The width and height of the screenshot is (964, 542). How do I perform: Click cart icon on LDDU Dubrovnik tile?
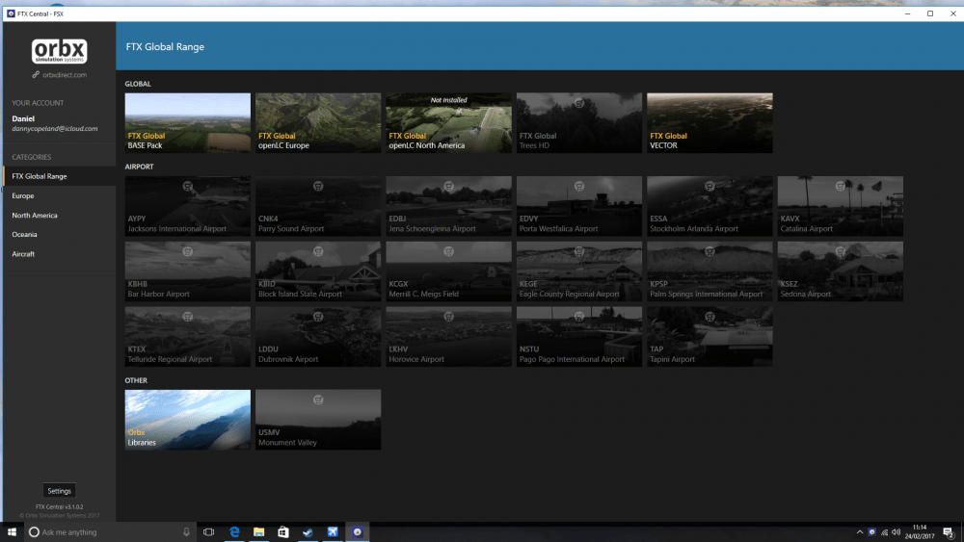click(x=318, y=317)
